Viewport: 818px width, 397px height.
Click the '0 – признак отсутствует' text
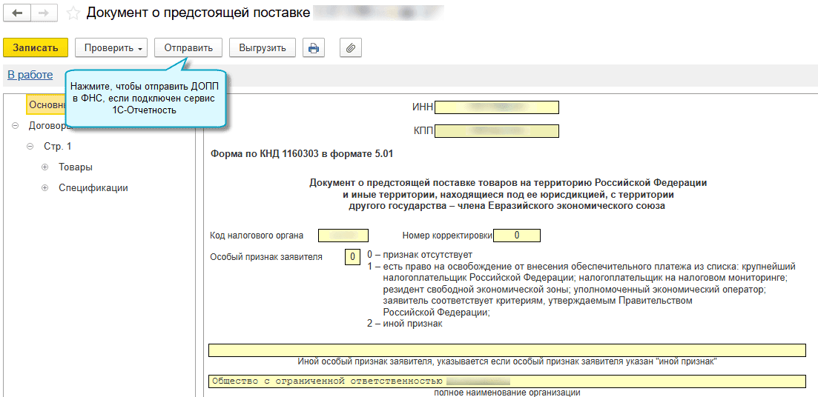coord(420,255)
